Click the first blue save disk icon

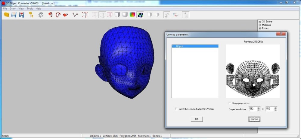click(14, 15)
